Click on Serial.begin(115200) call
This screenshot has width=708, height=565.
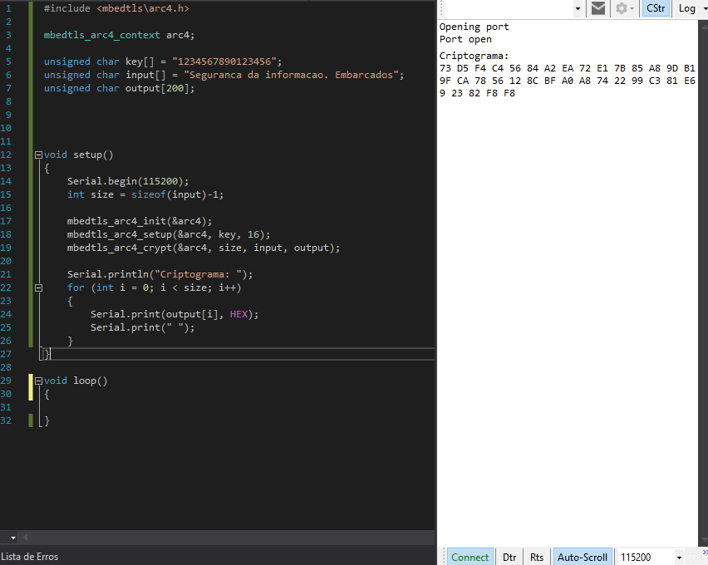[128, 181]
